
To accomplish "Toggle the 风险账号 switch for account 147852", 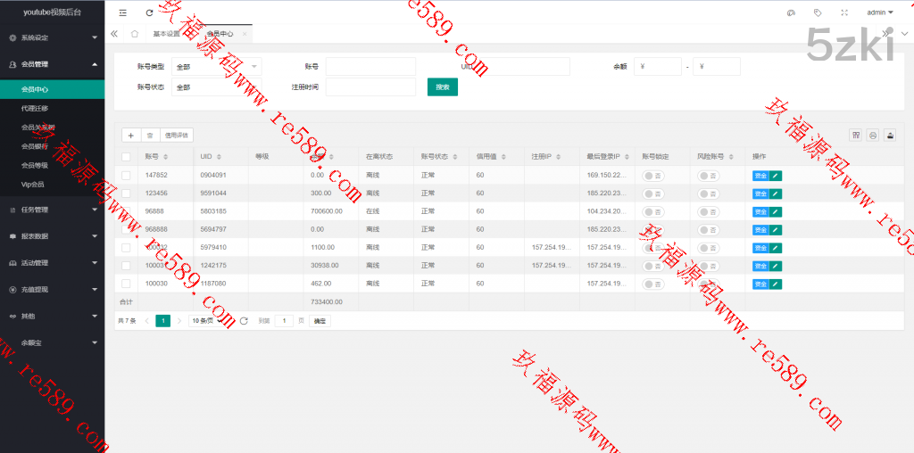I will tap(709, 176).
